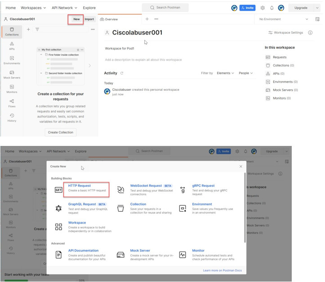Viewport: 325px width, 282px height.
Task: Click the GraphQL Request icon
Action: tap(58, 208)
